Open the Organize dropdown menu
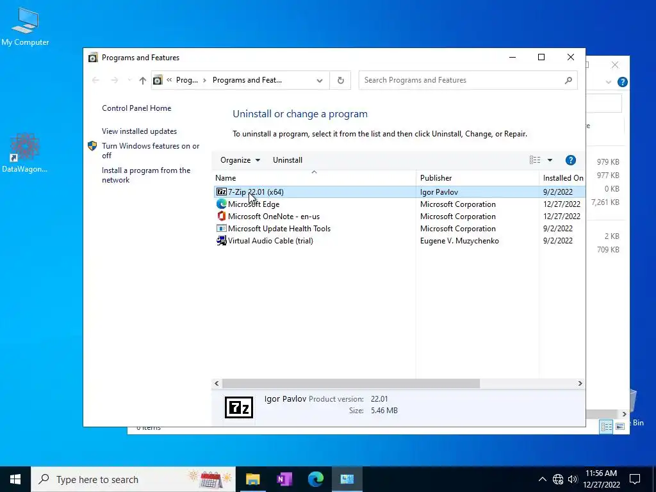This screenshot has height=492, width=656. pyautogui.click(x=240, y=160)
